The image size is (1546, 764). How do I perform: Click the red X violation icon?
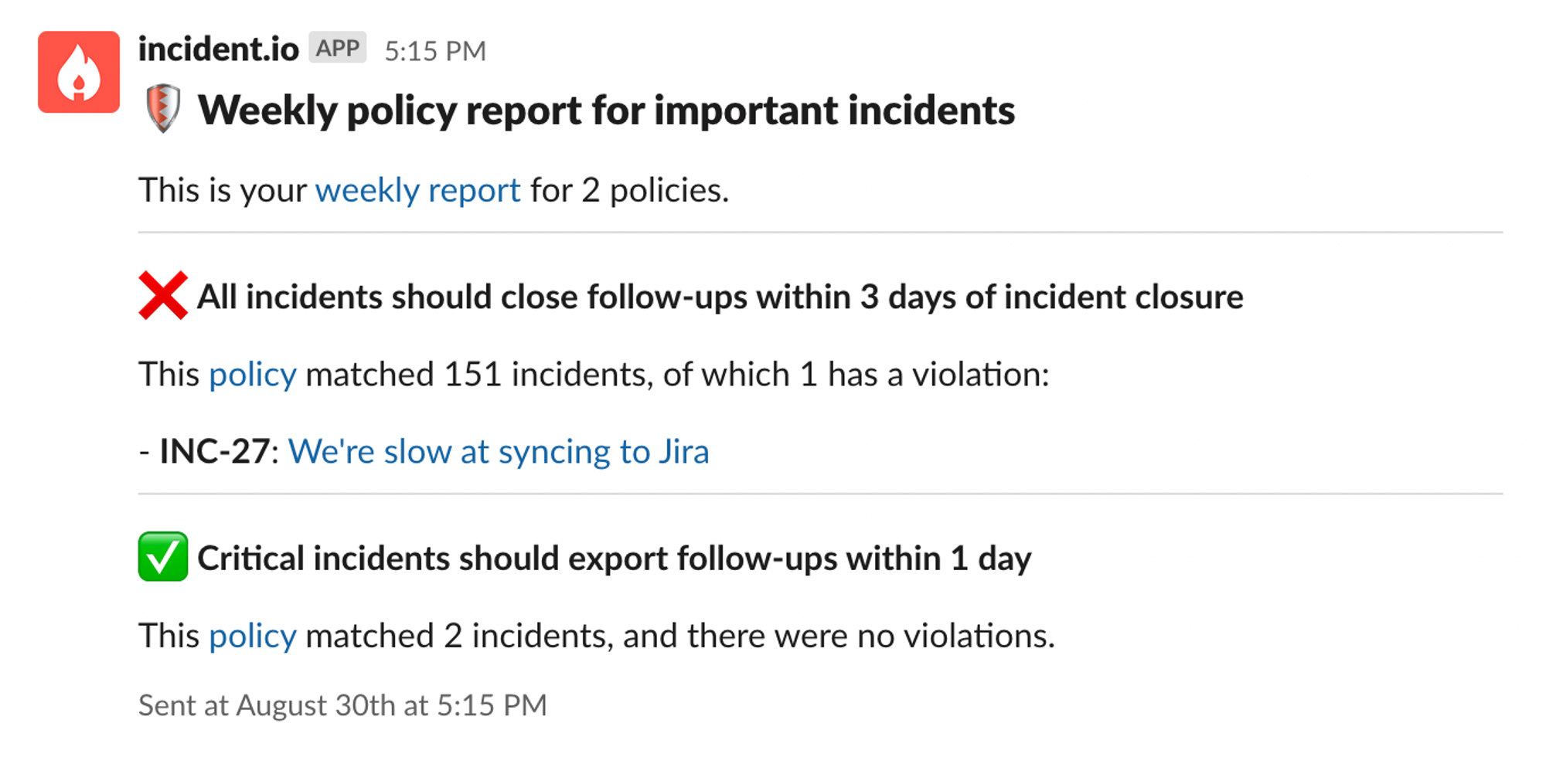click(x=163, y=295)
